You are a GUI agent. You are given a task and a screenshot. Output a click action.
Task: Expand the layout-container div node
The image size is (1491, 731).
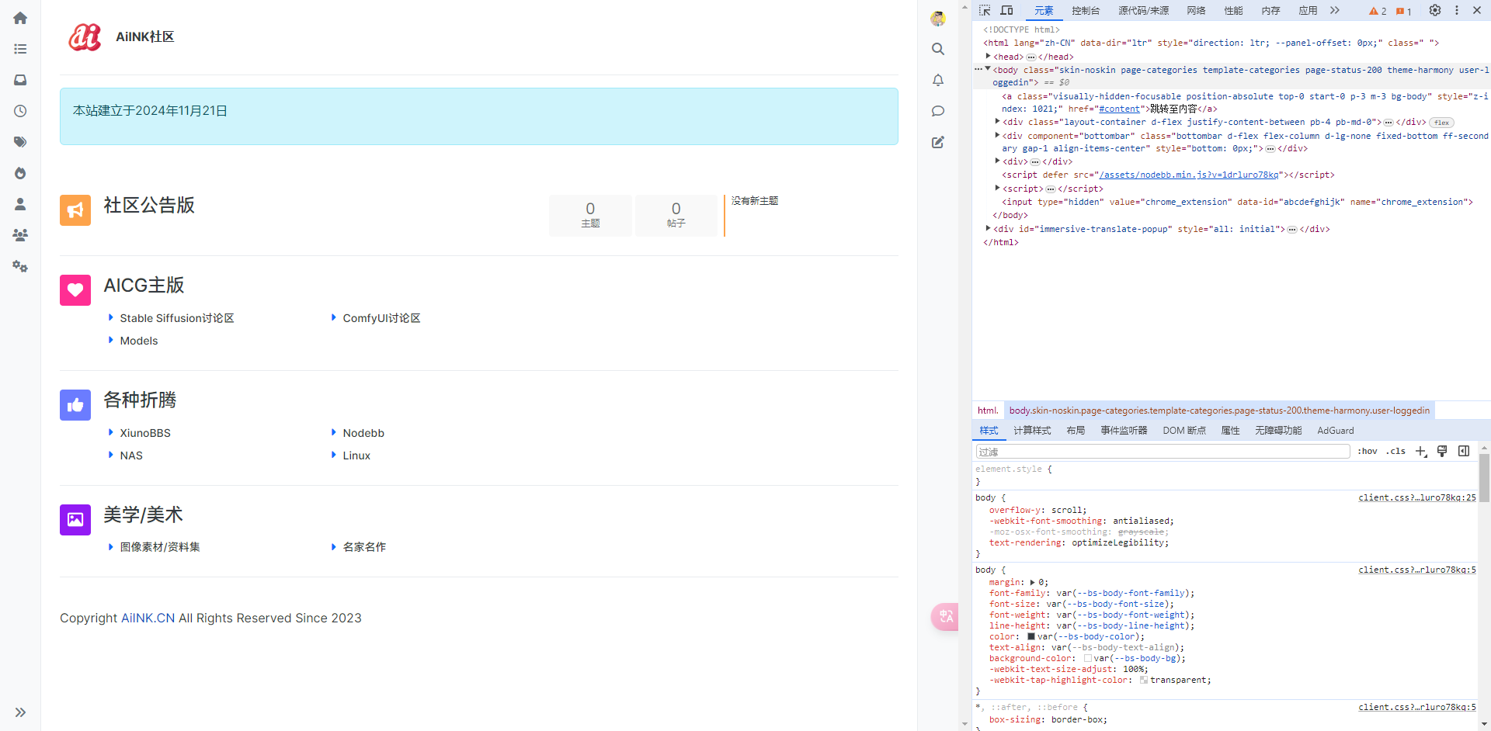pos(997,122)
